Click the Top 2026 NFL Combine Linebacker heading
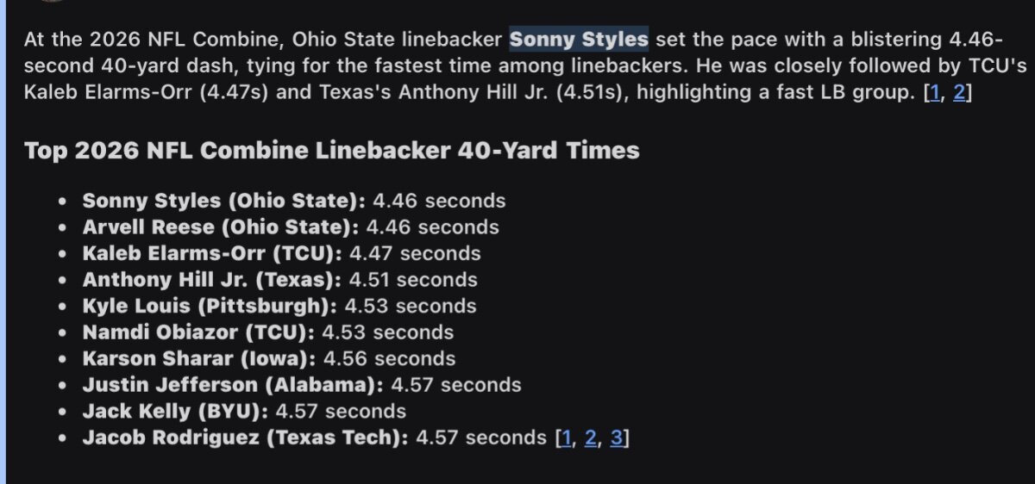Screen dimensions: 1035x484 [332, 151]
